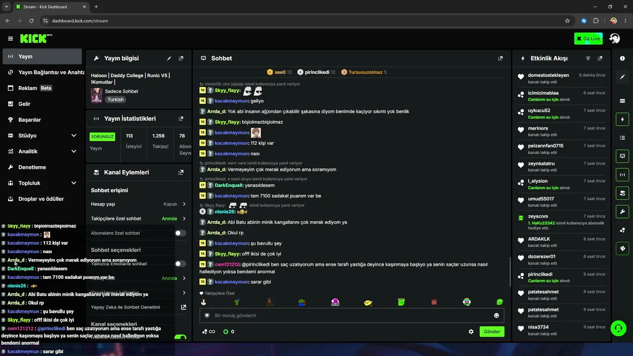
Task: Open Başarılar in the sidebar
Action: coord(42,120)
